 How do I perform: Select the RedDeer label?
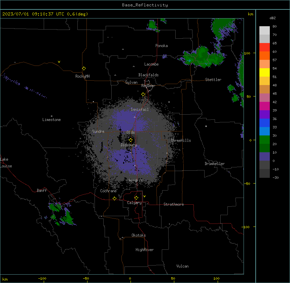(x=148, y=86)
